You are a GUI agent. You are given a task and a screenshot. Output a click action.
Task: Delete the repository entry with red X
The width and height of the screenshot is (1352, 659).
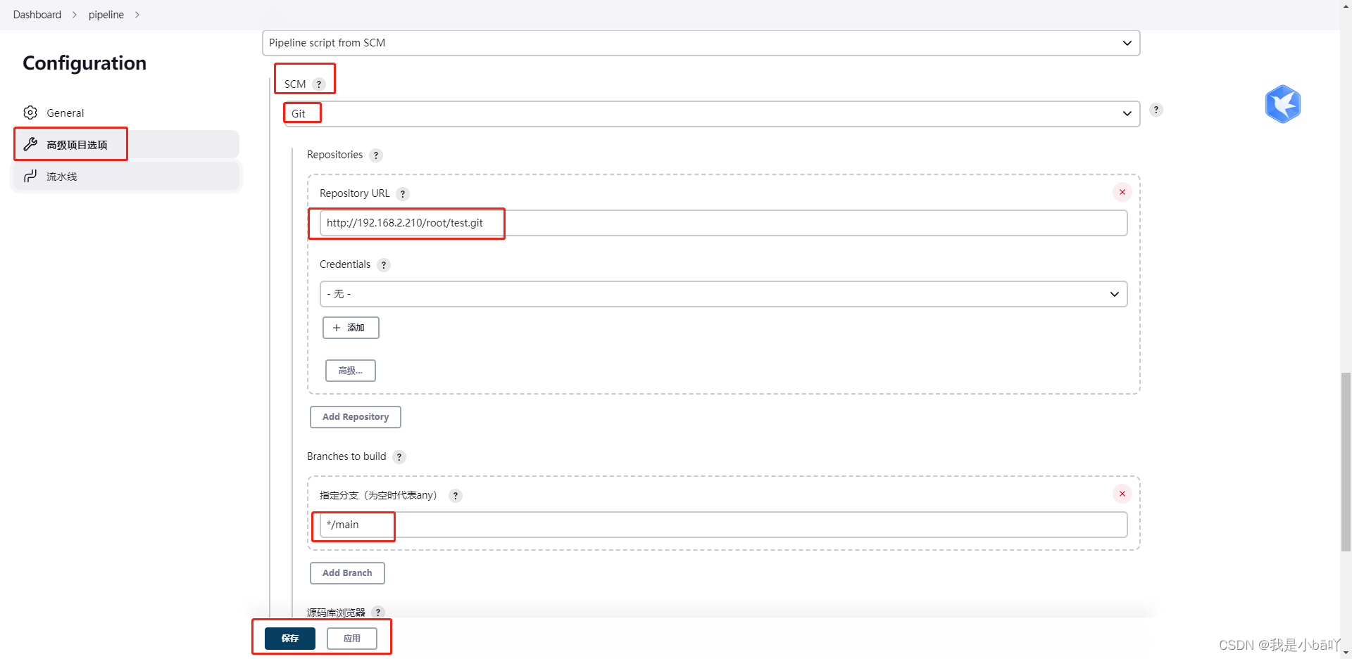pyautogui.click(x=1122, y=192)
